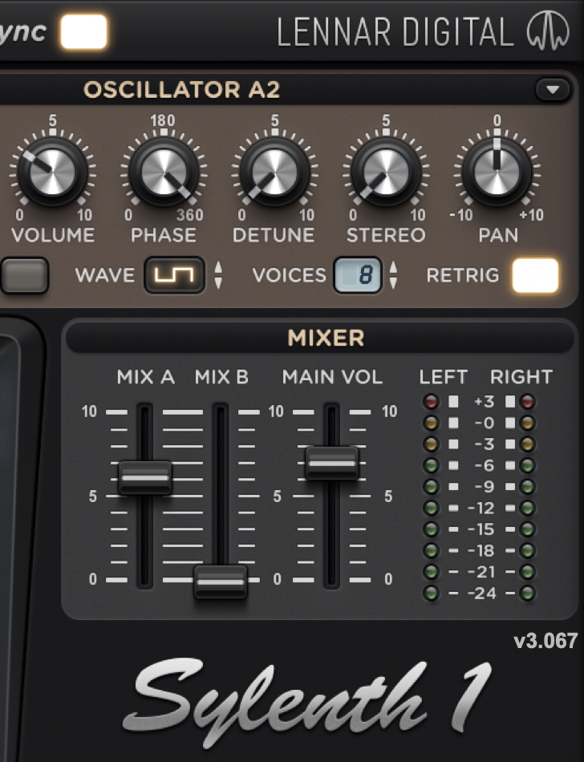Click the Oscillator A2 Volume knob
Screen dimensions: 584x762
(x=52, y=172)
